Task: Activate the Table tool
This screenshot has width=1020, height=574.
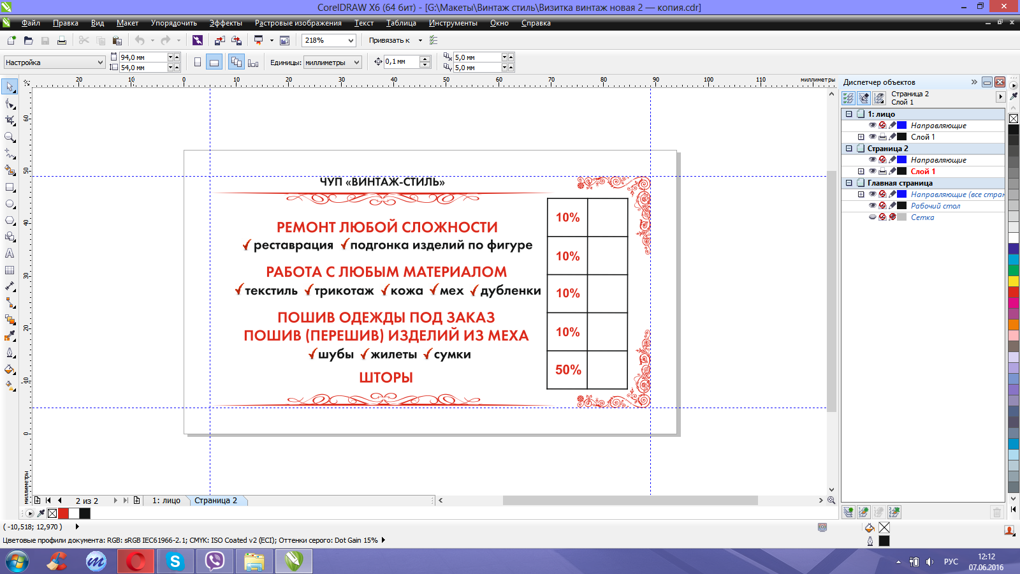Action: point(10,270)
